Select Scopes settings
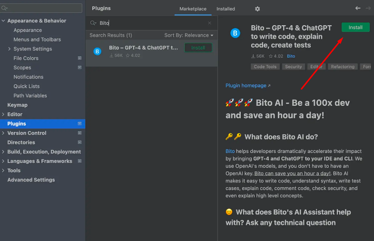This screenshot has width=374, height=241. [22, 68]
